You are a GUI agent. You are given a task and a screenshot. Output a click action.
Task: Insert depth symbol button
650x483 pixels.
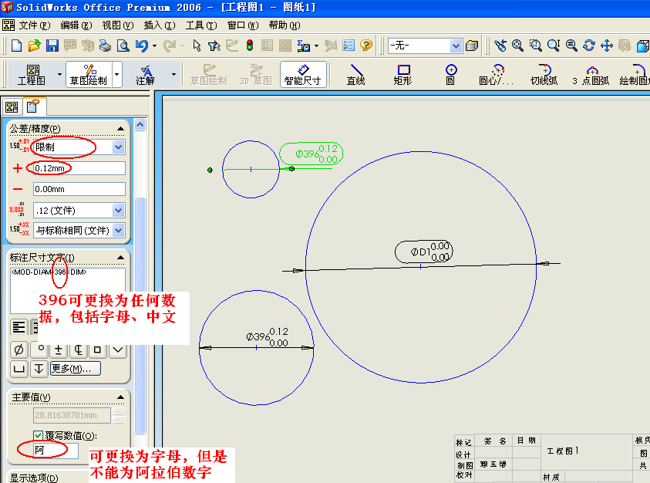(x=39, y=369)
